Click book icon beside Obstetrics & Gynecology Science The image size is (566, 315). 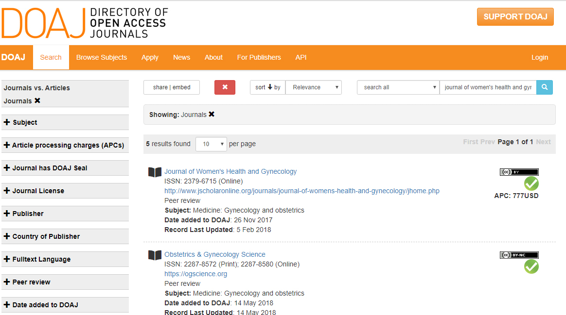155,255
